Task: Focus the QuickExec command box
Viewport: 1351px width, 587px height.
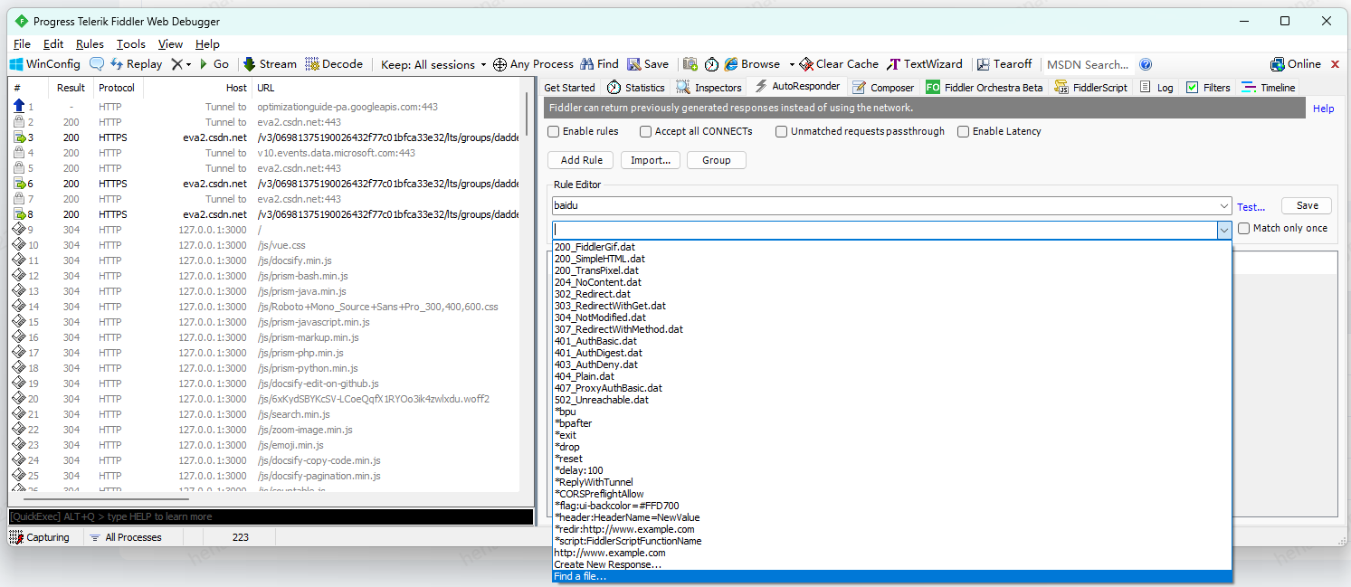Action: click(271, 516)
